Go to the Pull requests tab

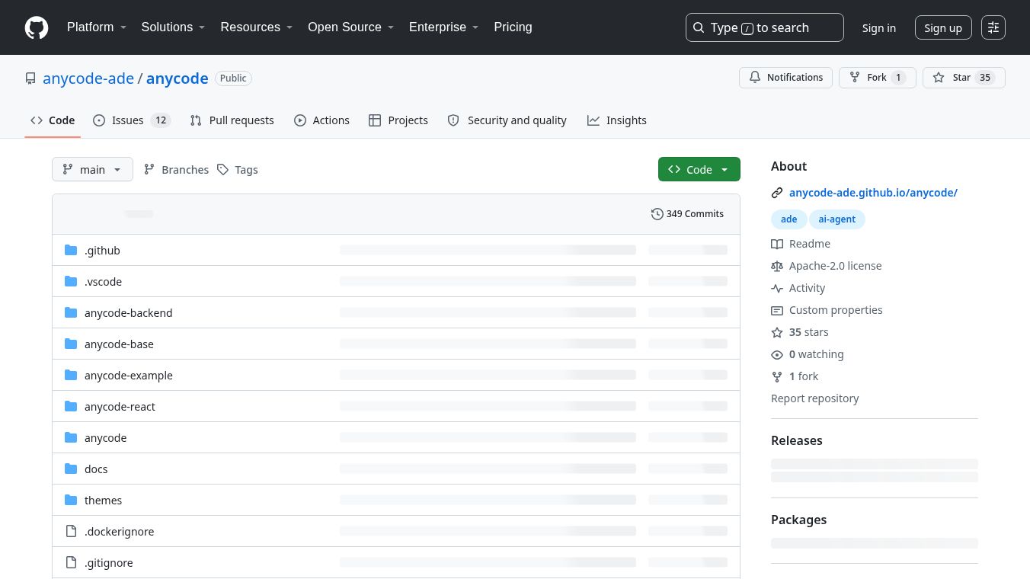[232, 120]
